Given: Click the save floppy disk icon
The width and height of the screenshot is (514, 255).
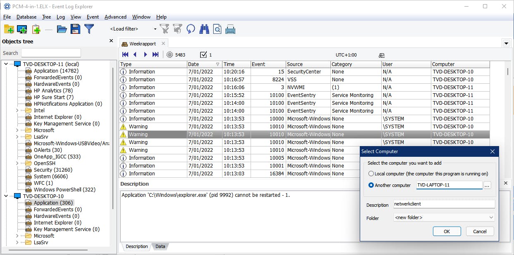Looking at the screenshot, I should pyautogui.click(x=75, y=29).
